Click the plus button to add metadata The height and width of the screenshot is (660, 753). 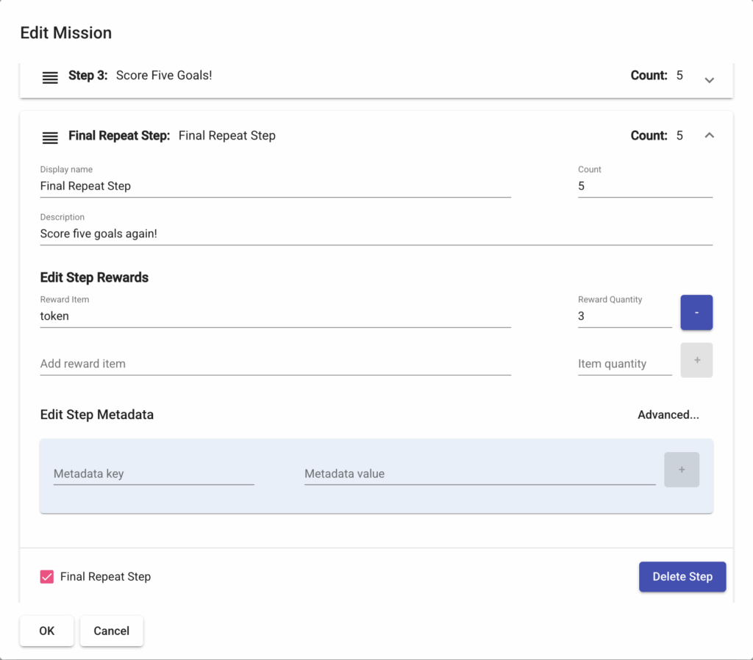point(681,470)
